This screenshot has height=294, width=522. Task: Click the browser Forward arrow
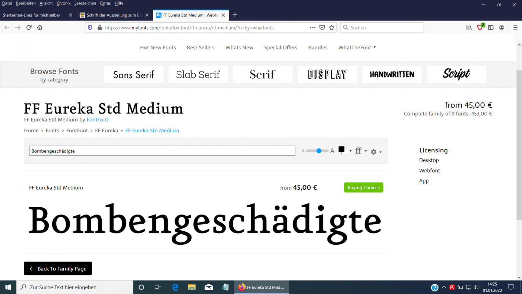pos(18,28)
